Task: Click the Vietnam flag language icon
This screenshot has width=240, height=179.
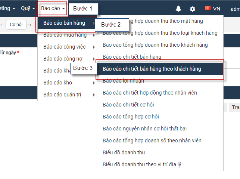Action: pos(208,8)
